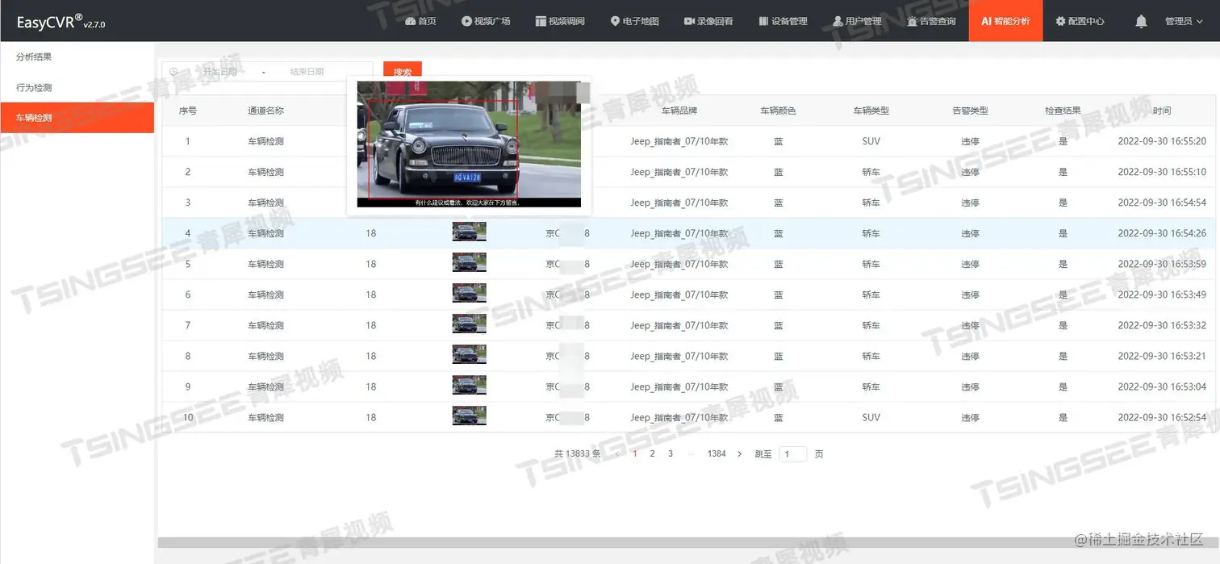This screenshot has width=1220, height=564.
Task: Click the pagination ellipsis to skip ahead
Action: pyautogui.click(x=691, y=454)
